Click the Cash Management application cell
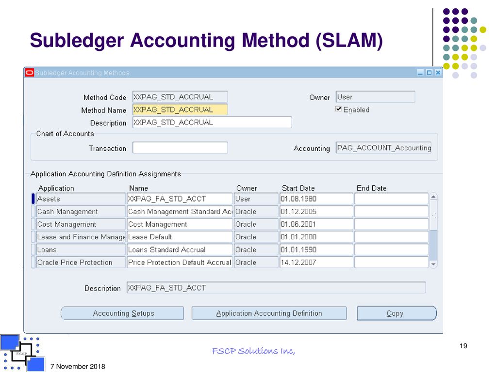This screenshot has width=497, height=372. click(81, 211)
